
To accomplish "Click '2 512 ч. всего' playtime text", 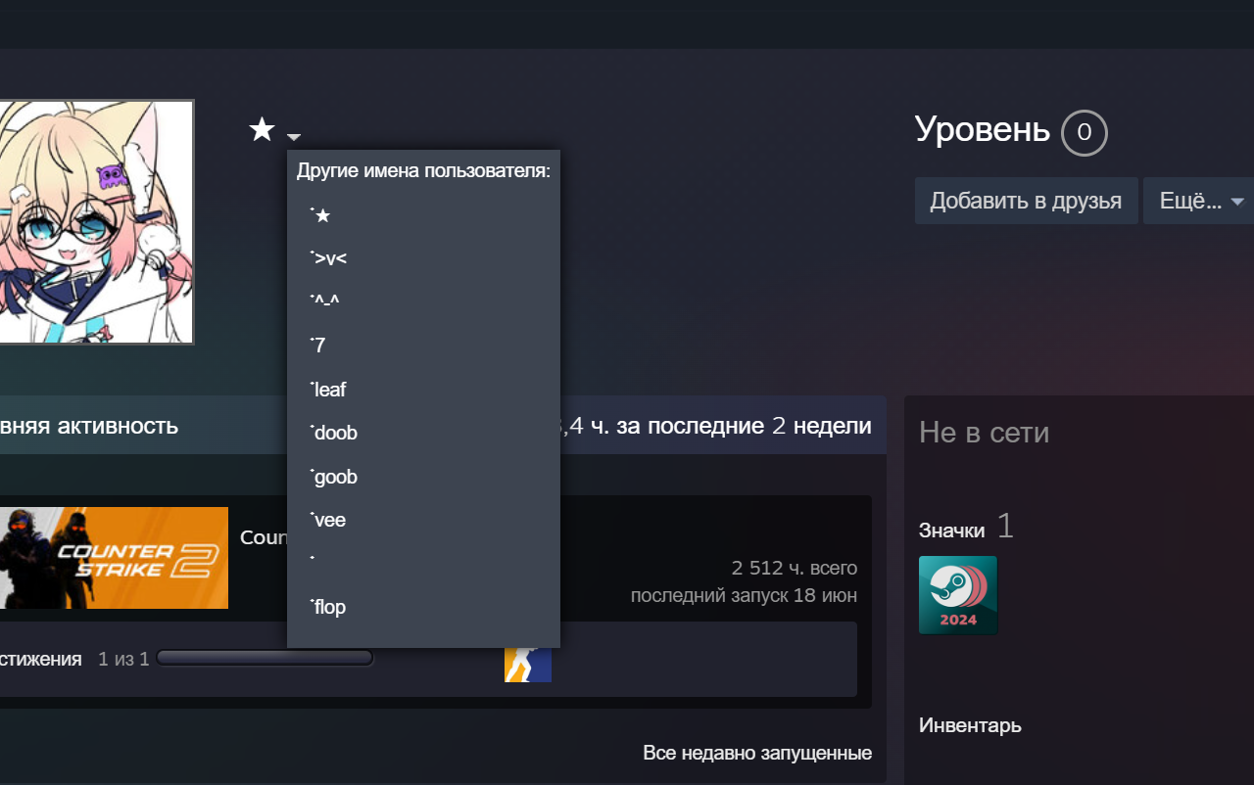I will click(795, 568).
